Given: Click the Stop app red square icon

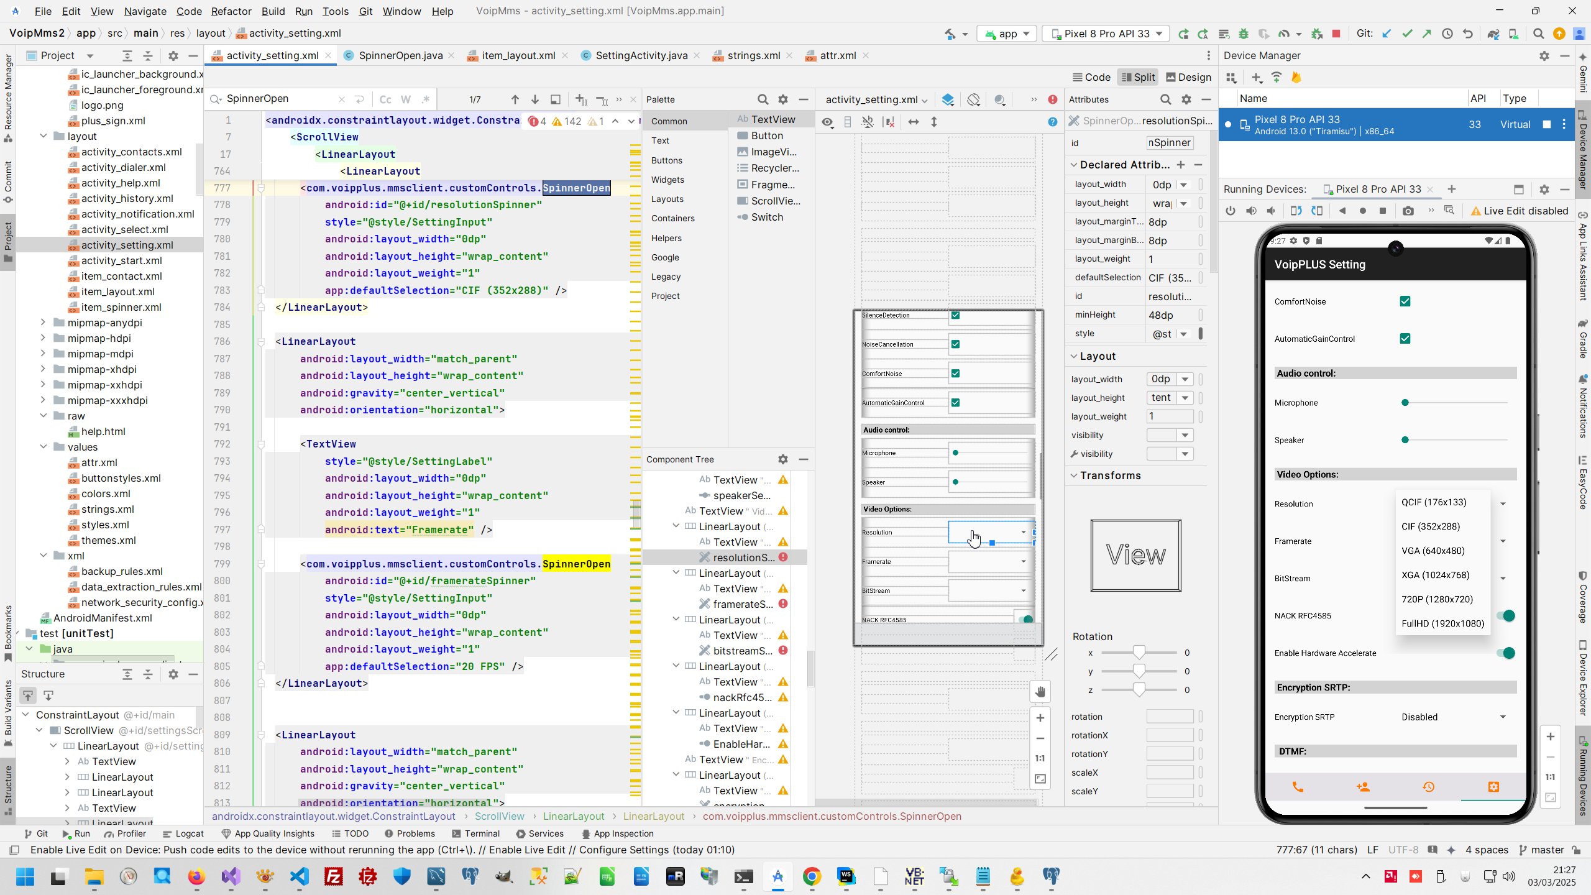Looking at the screenshot, I should [x=1336, y=34].
